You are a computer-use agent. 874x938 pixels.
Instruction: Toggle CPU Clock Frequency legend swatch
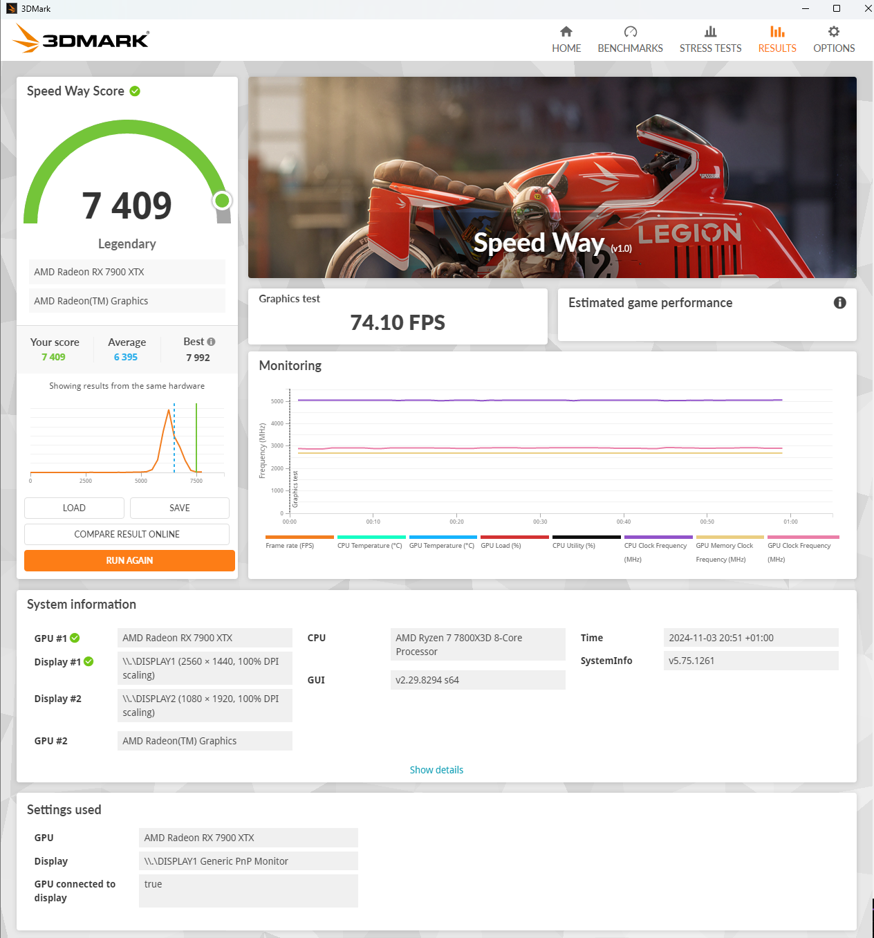[x=658, y=537]
